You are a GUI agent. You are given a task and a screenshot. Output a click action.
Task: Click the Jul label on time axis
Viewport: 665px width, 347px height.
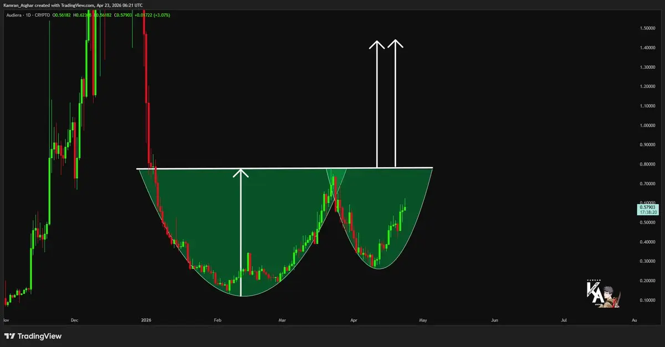pos(564,320)
